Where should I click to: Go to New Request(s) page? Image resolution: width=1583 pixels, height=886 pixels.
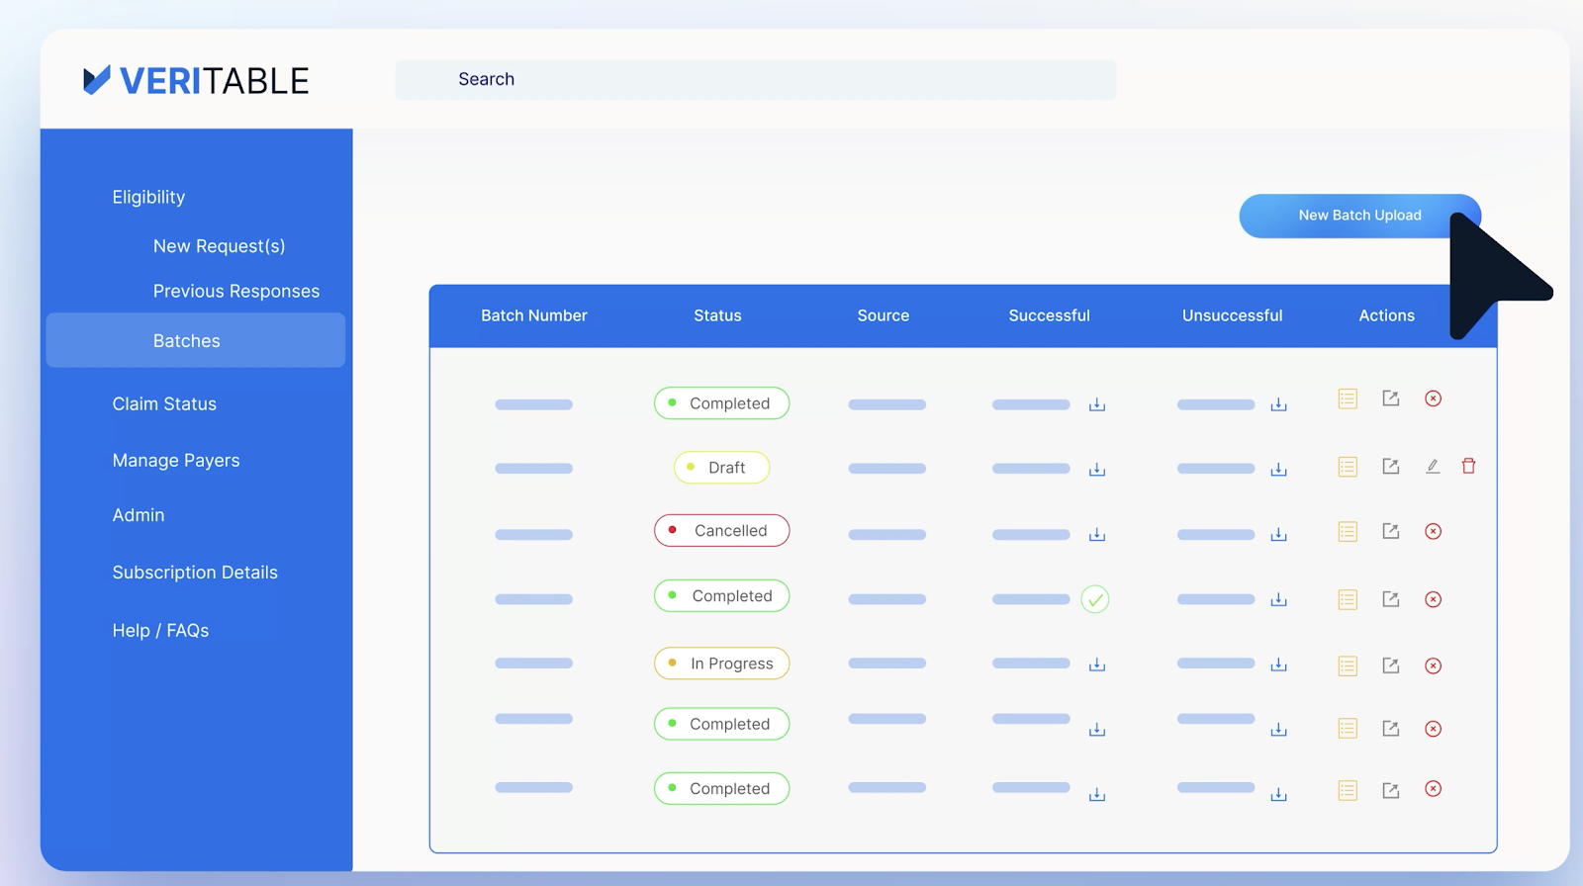[219, 246]
